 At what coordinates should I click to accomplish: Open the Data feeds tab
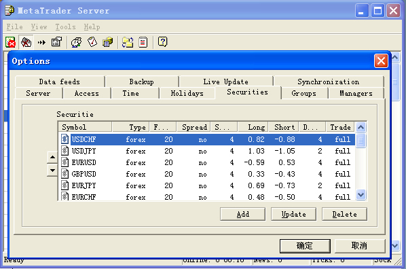click(59, 82)
